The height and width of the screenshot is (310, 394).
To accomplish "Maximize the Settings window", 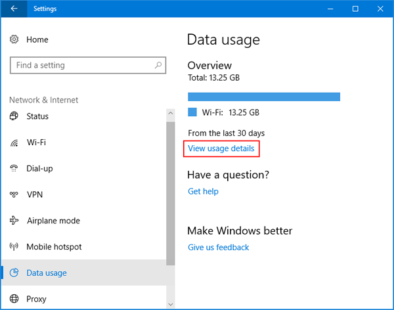I will [x=355, y=9].
